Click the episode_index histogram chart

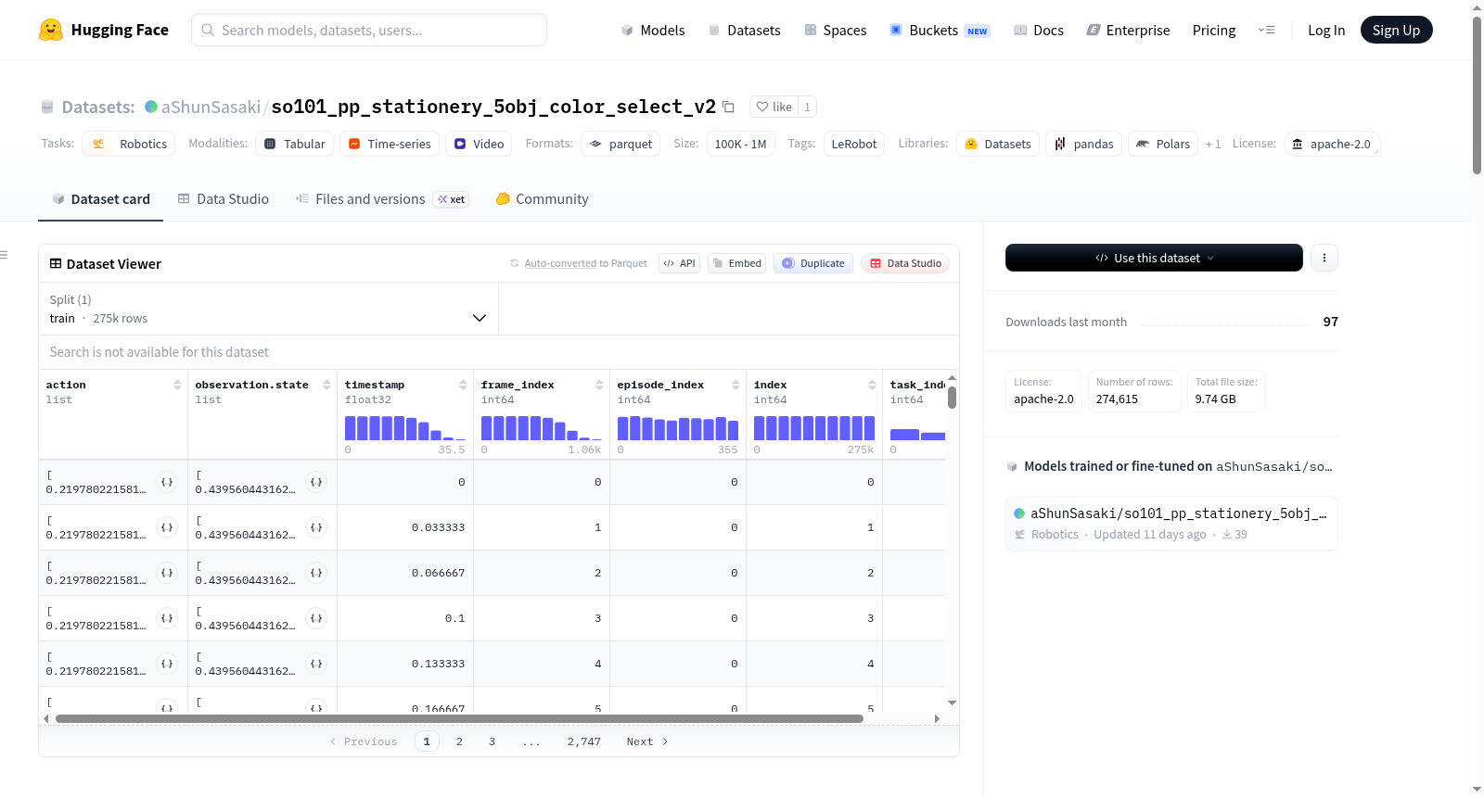coord(678,428)
